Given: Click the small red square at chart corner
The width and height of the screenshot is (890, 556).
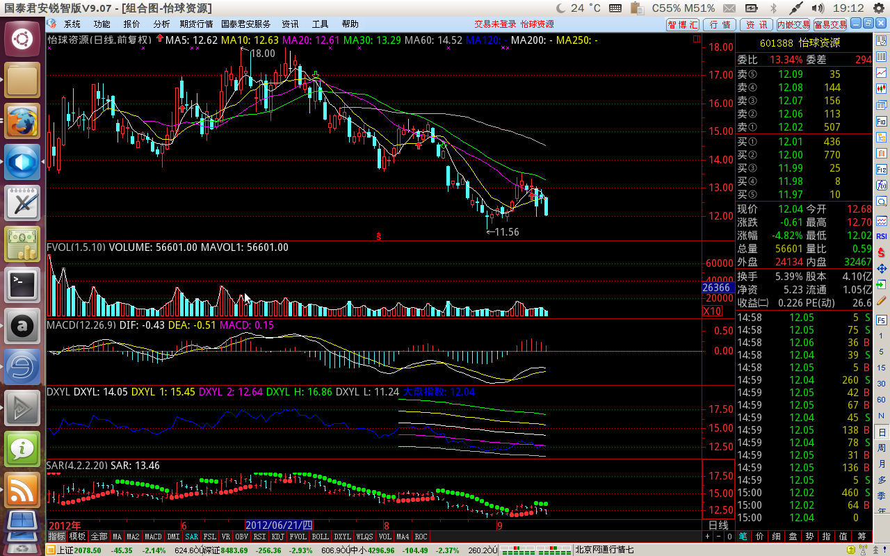Looking at the screenshot, I should [697, 40].
